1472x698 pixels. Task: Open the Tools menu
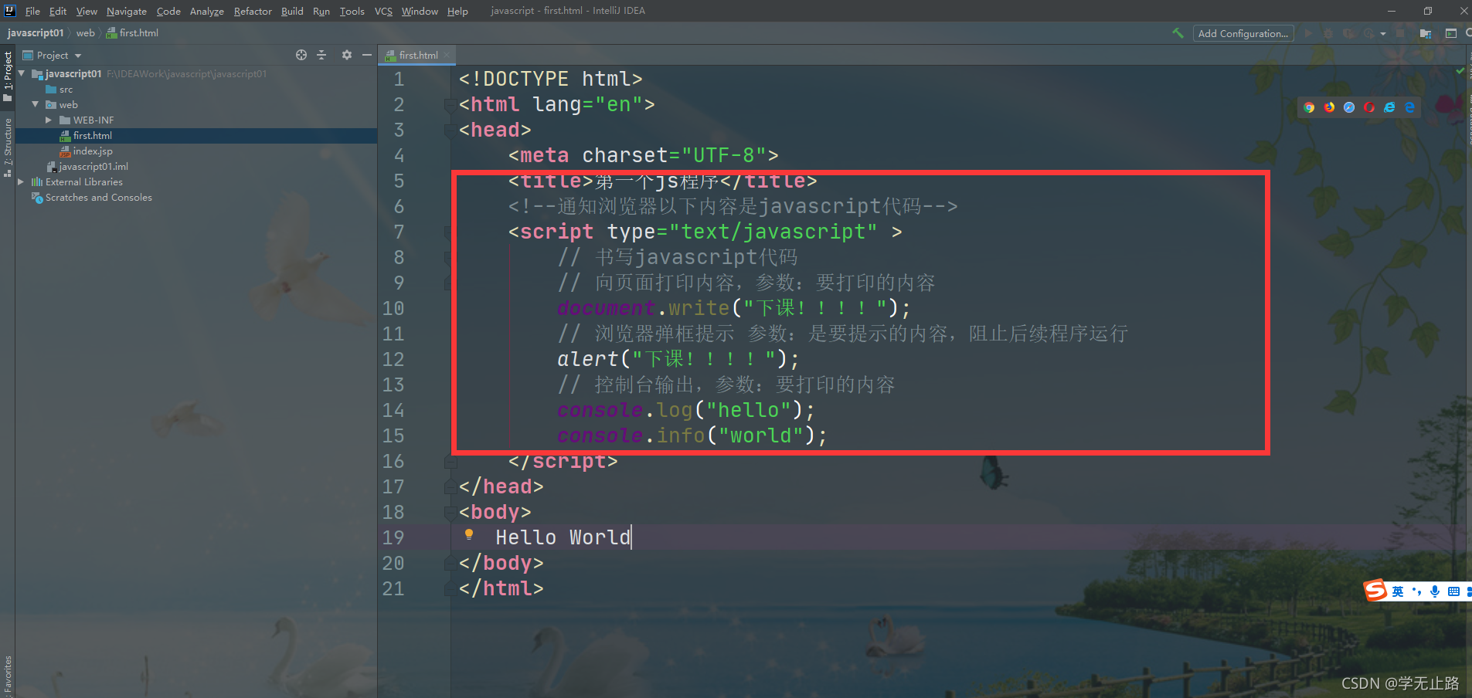click(x=352, y=11)
